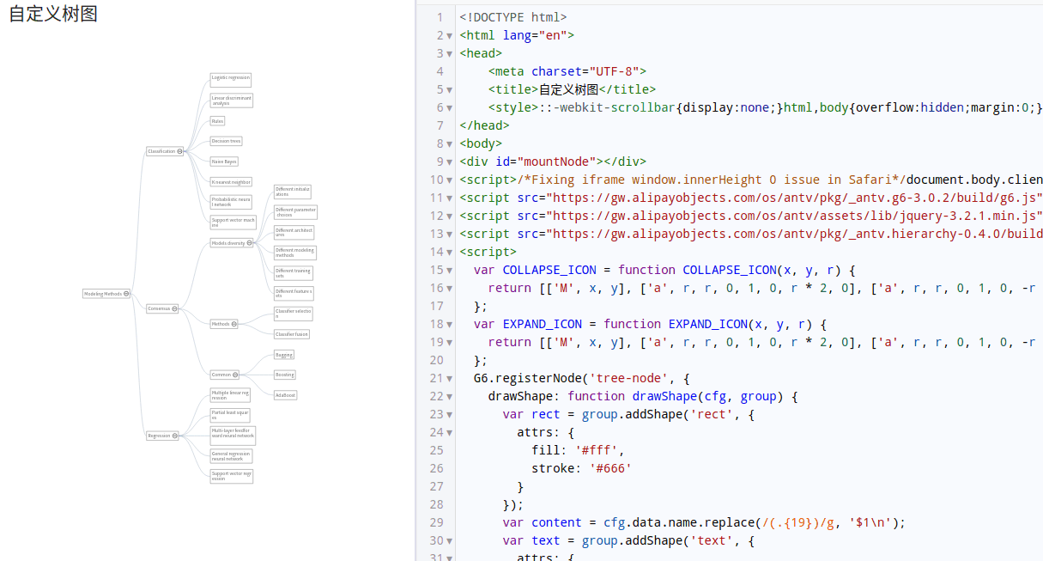This screenshot has height=561, width=1043.
Task: Select the Classifier fusion node
Action: (x=292, y=334)
